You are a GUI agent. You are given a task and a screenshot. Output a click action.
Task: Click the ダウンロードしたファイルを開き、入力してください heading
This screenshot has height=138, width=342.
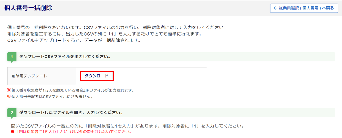(71, 112)
